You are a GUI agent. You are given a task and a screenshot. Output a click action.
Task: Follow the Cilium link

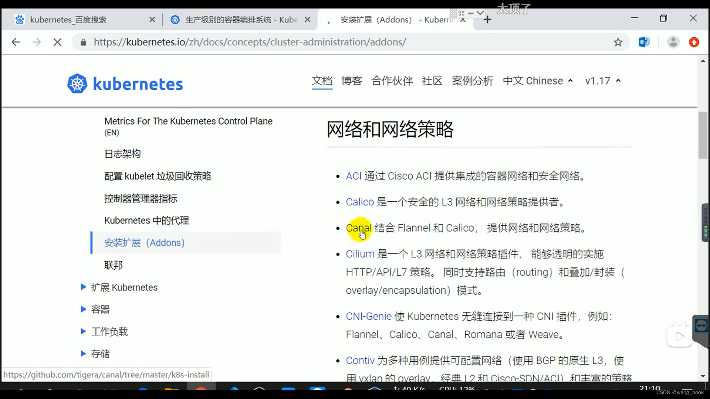[x=360, y=254]
